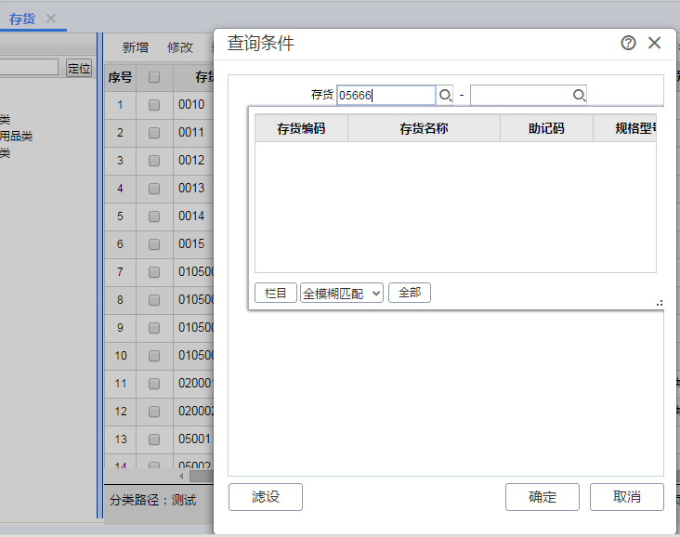The height and width of the screenshot is (537, 680).
Task: Check the checkbox for row 0013
Action: [154, 189]
